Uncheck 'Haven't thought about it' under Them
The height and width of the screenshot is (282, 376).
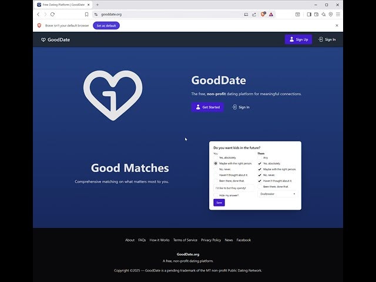(x=260, y=181)
